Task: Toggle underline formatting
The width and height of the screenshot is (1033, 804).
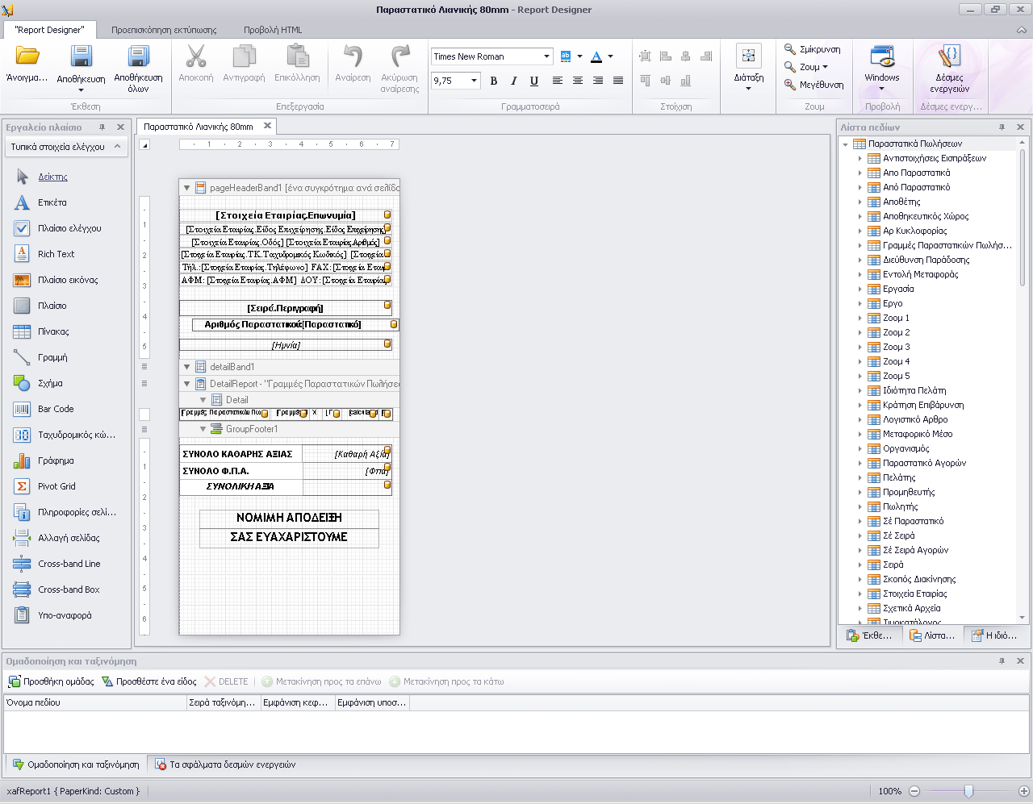Action: click(533, 81)
